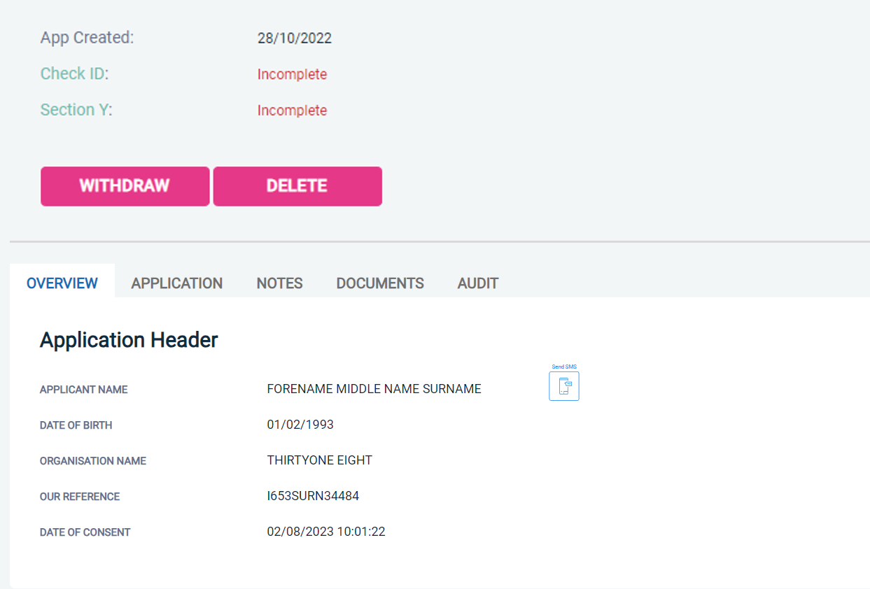Viewport: 870px width, 589px height.
Task: Click the APPLICANT NAME field label
Action: pyautogui.click(x=83, y=390)
